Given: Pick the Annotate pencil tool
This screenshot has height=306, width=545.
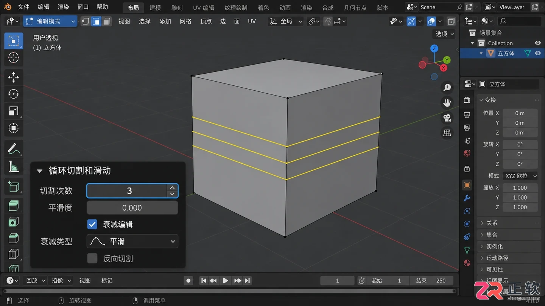Looking at the screenshot, I should (14, 148).
